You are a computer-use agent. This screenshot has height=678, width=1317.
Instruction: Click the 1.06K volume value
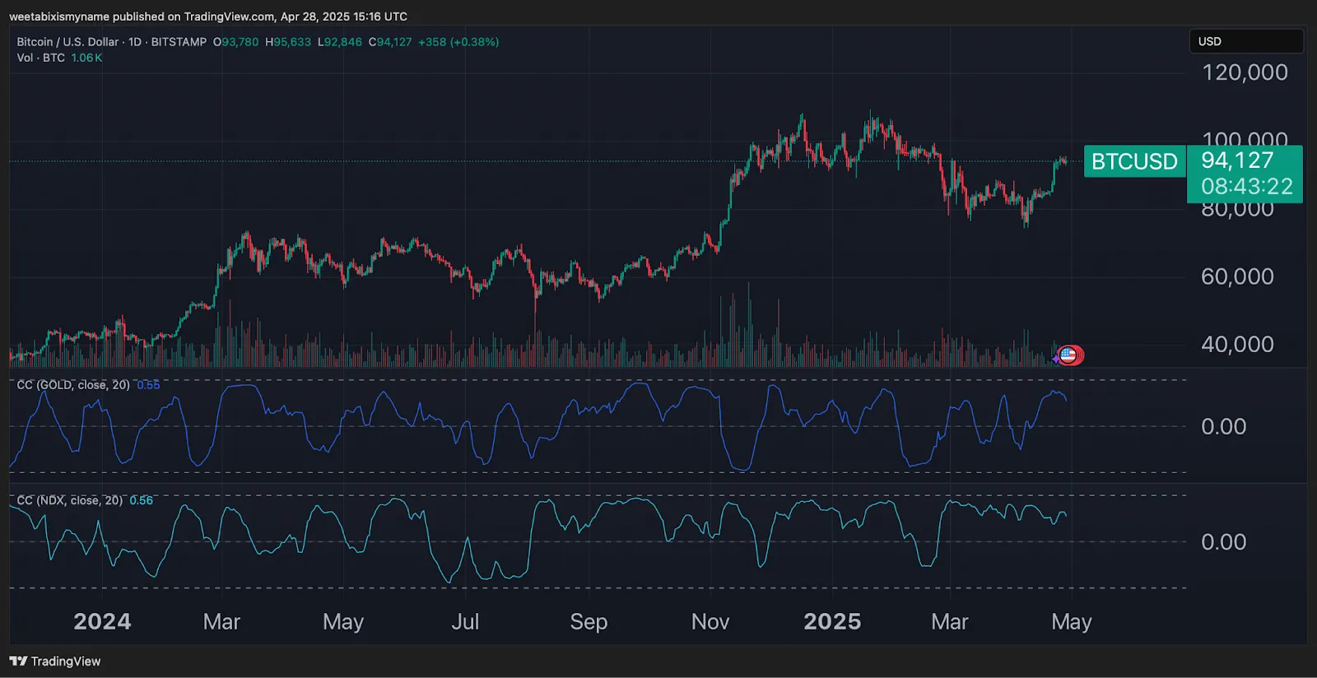(x=86, y=58)
